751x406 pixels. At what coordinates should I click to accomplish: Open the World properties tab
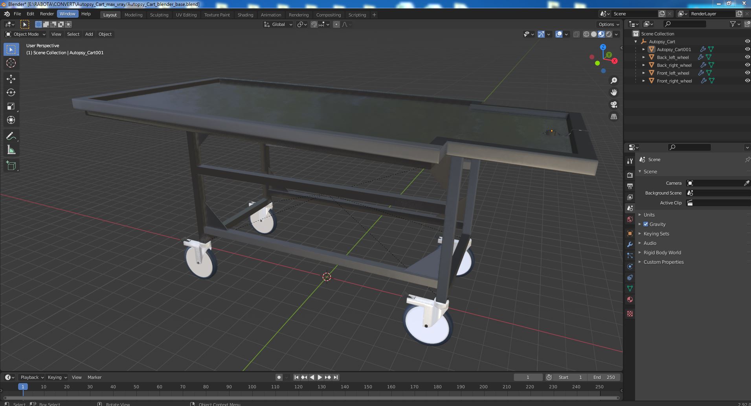(630, 219)
